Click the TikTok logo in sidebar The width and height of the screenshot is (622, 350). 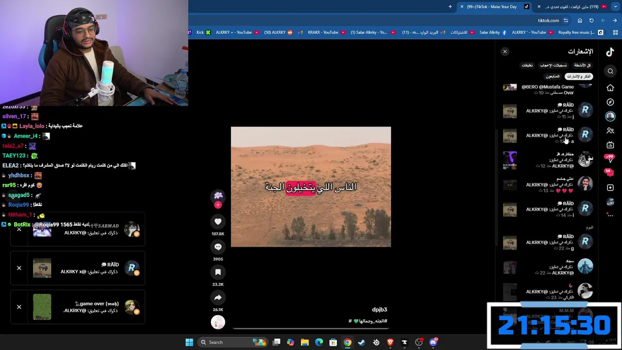click(x=610, y=52)
